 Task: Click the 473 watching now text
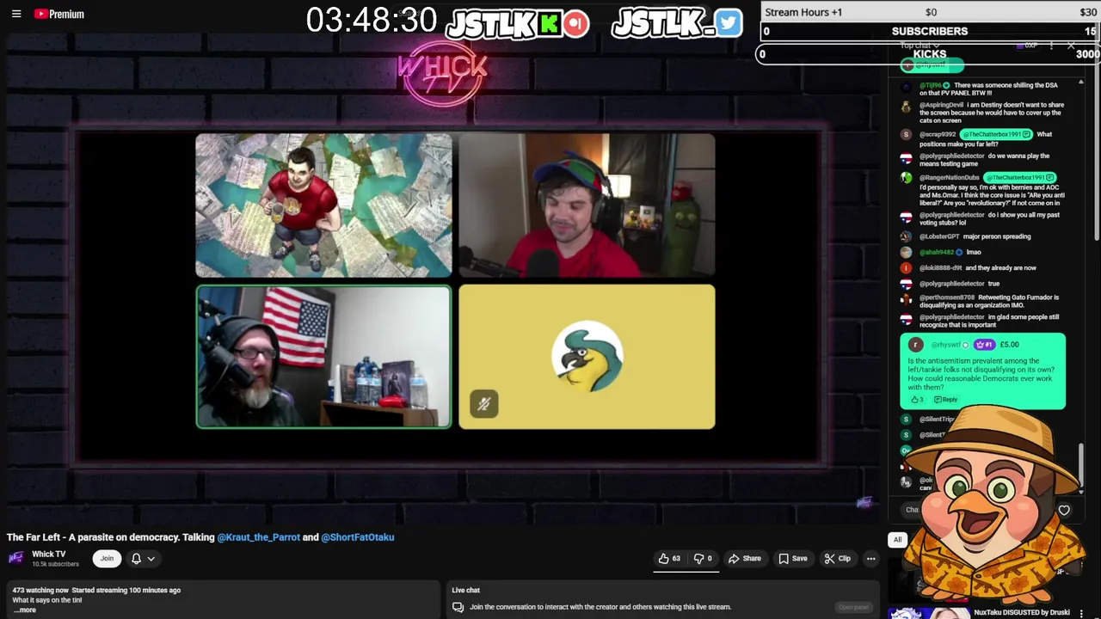pos(40,590)
